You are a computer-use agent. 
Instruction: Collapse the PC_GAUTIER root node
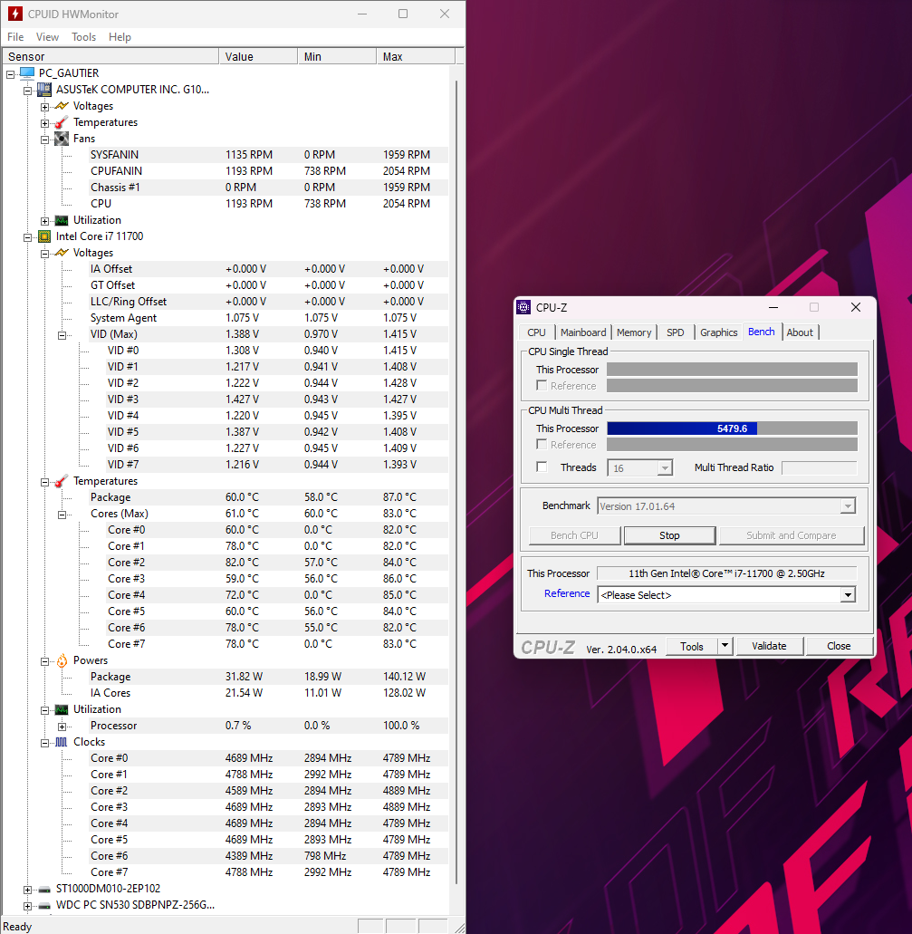coord(10,74)
